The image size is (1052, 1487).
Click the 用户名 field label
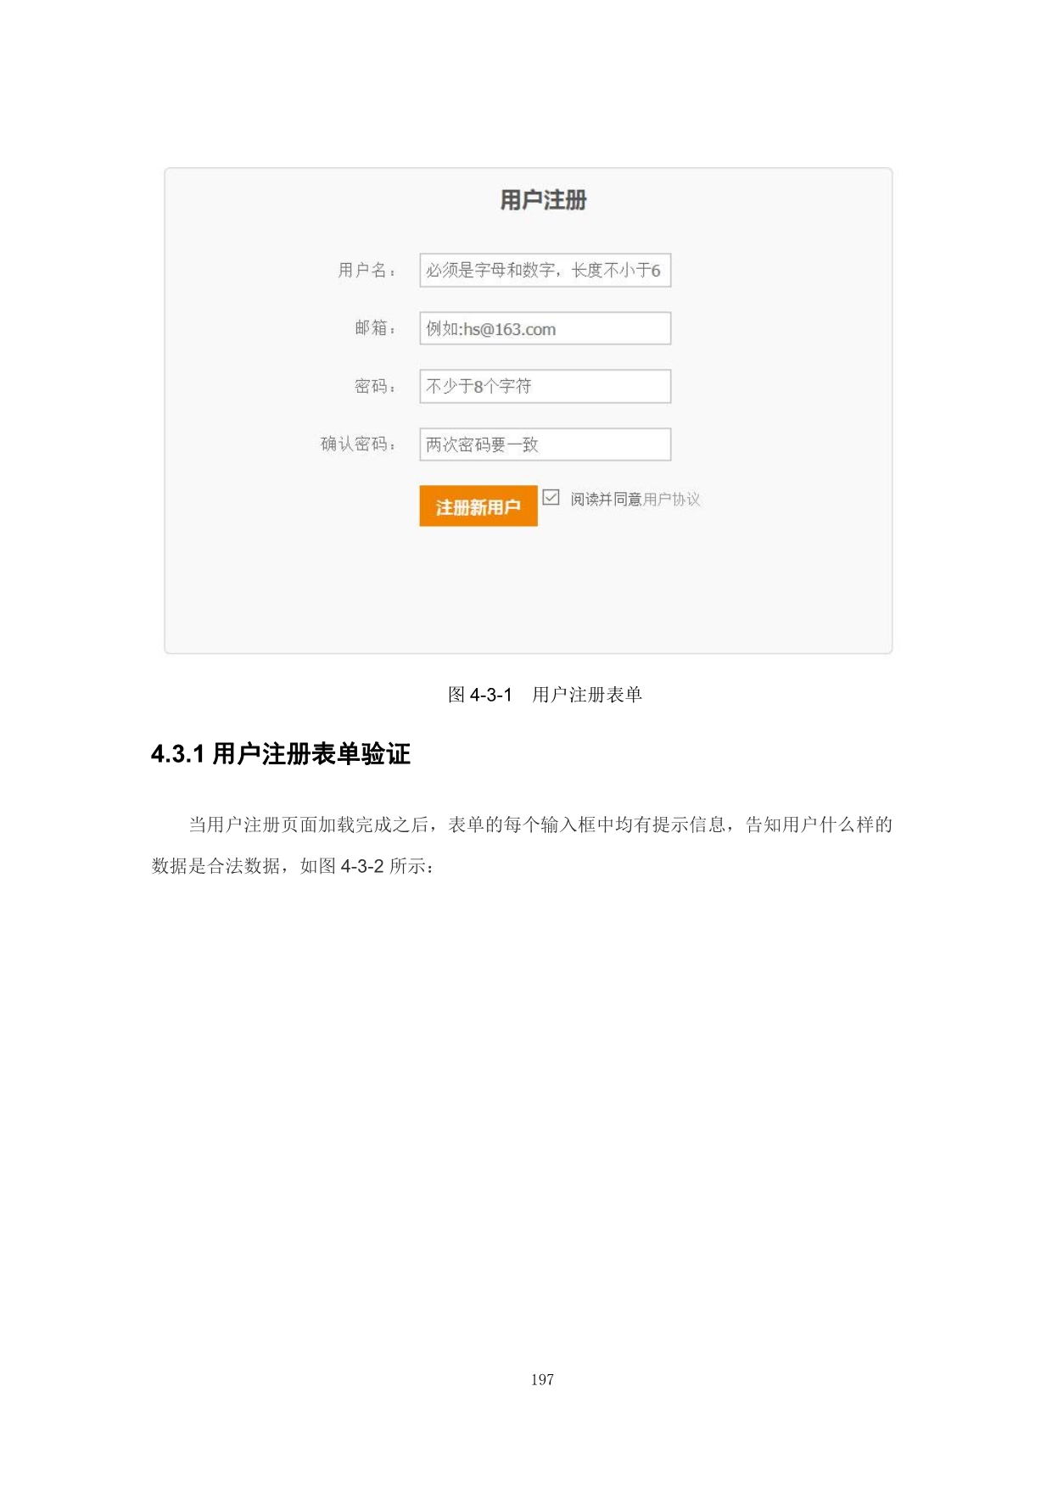tap(367, 270)
